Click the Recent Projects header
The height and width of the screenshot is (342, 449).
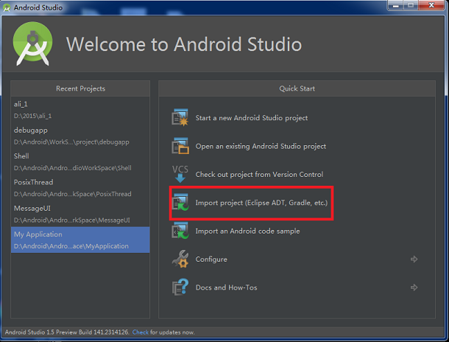(x=80, y=88)
